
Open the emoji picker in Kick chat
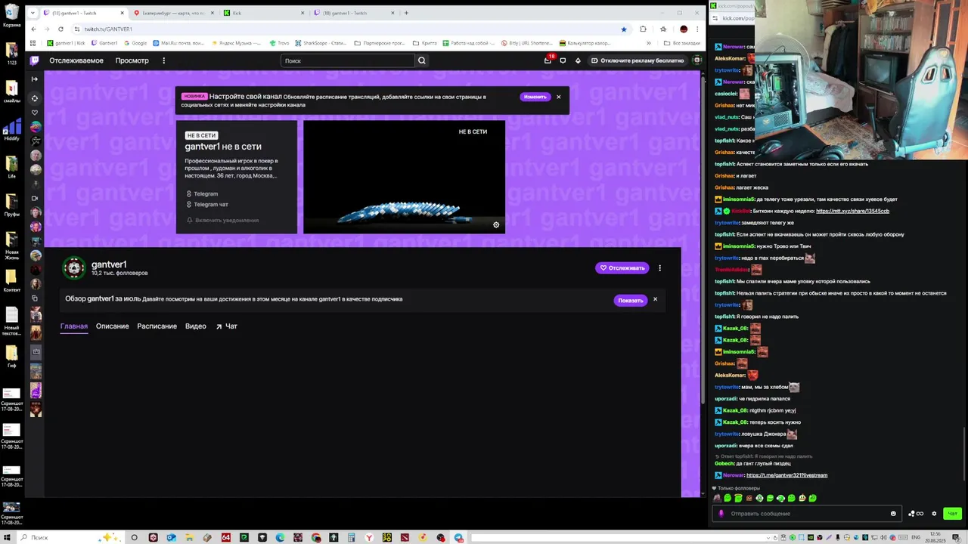coord(893,514)
